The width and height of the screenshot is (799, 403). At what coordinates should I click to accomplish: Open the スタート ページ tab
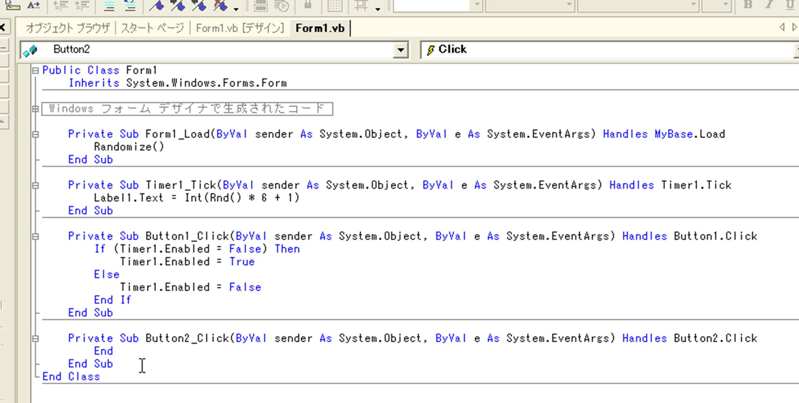pyautogui.click(x=152, y=28)
